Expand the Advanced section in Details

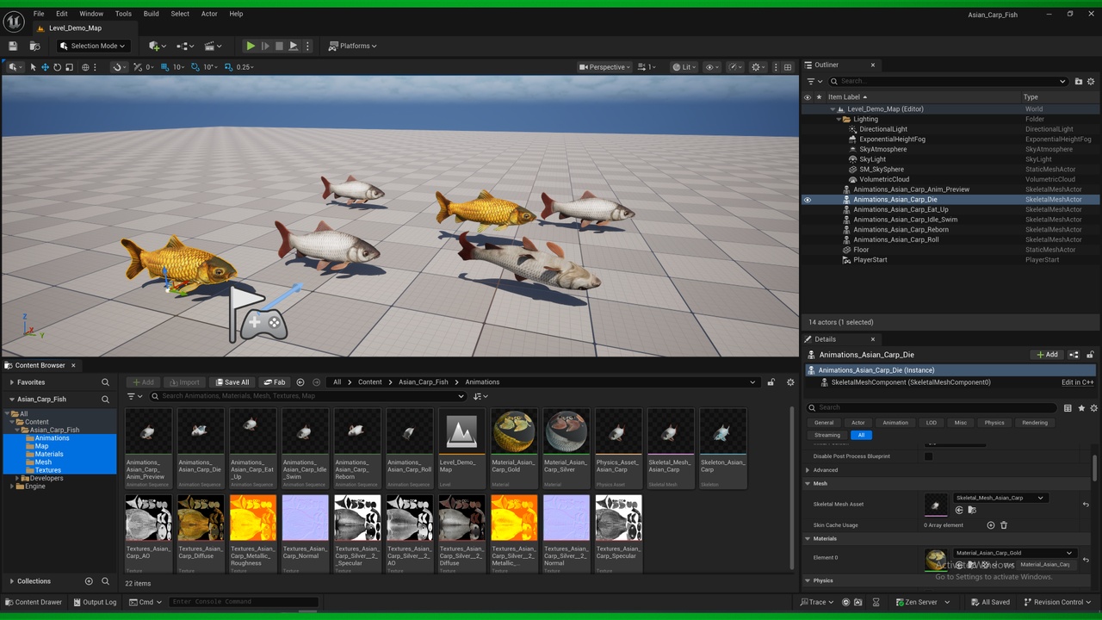(x=826, y=470)
